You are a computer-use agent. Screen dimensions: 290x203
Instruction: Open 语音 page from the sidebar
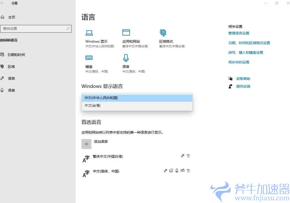point(11,90)
